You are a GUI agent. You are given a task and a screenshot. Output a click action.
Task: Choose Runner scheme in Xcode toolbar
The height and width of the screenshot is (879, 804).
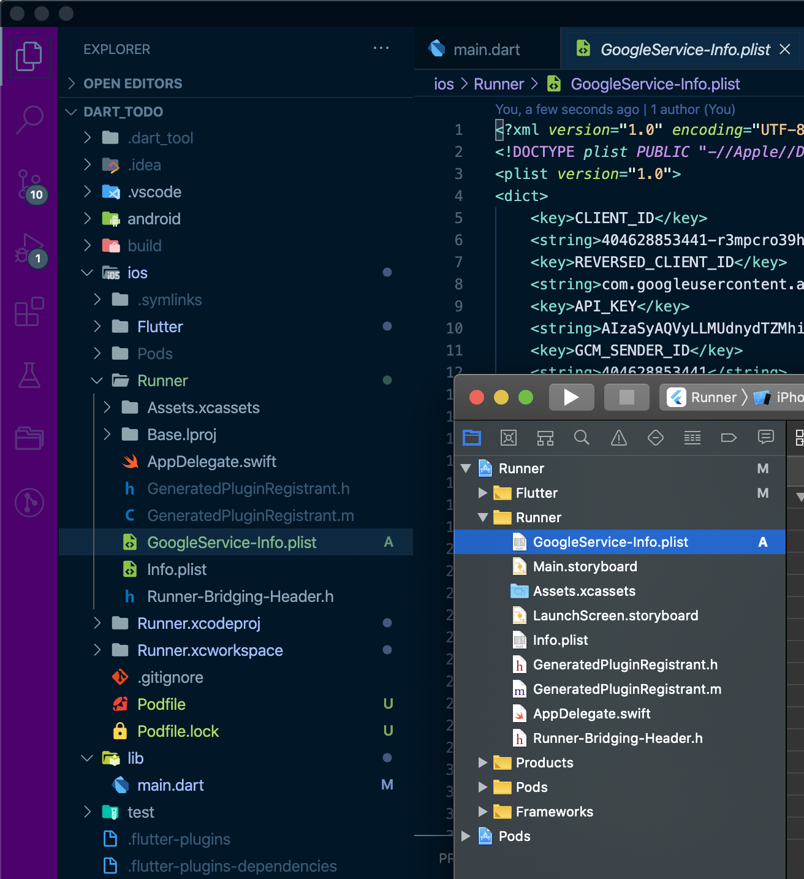tap(702, 397)
